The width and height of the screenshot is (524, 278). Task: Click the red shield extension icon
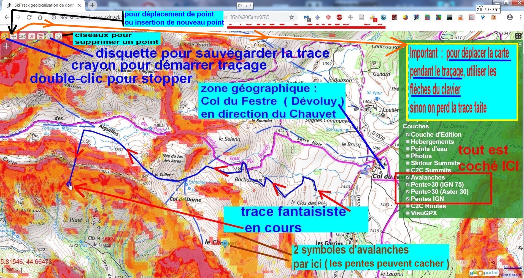(x=328, y=17)
